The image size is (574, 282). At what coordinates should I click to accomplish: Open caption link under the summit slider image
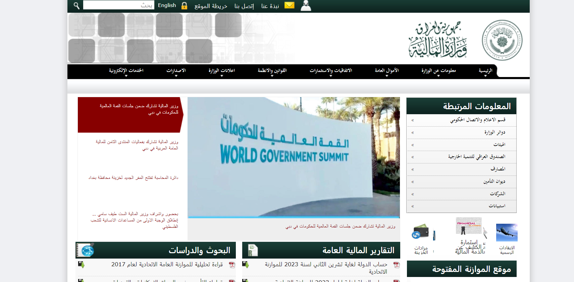(340, 226)
